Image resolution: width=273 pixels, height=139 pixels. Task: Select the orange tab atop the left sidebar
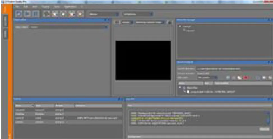click(5, 9)
